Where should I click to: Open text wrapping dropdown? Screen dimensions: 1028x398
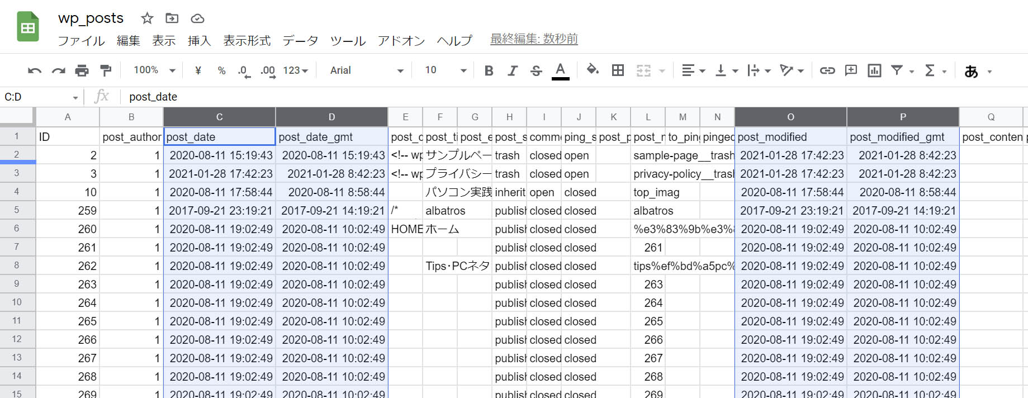759,70
